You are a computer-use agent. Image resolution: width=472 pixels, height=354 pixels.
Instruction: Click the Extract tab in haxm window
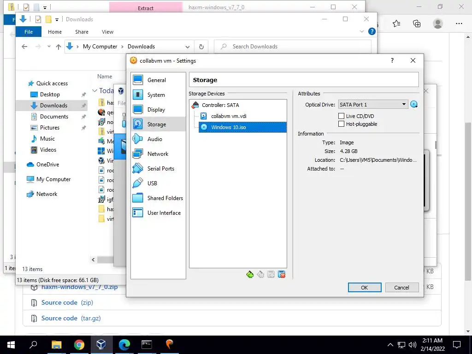[x=145, y=8]
